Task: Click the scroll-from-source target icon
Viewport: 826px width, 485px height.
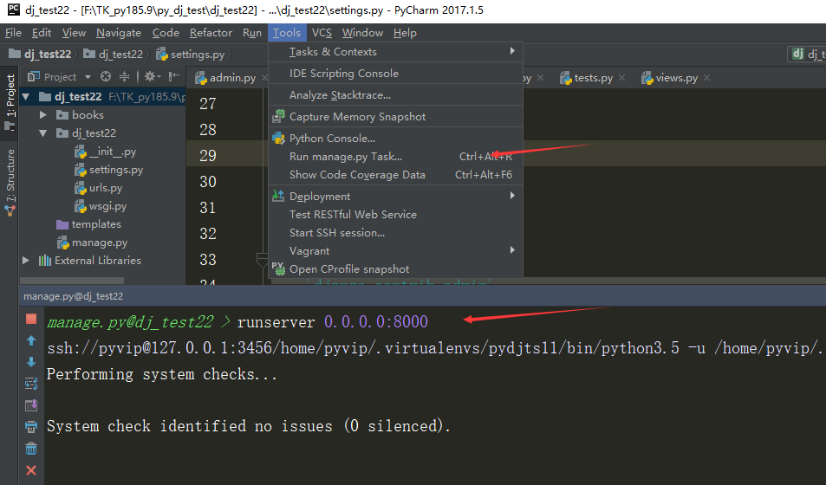Action: click(x=106, y=76)
